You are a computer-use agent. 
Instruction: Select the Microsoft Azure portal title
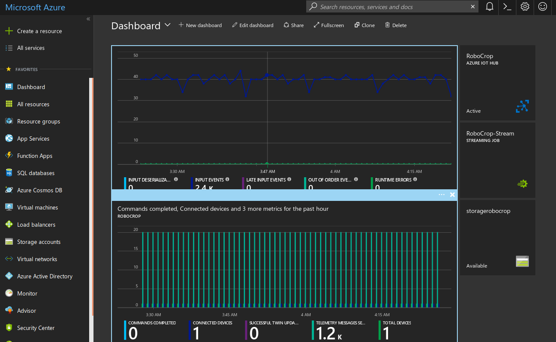35,7
